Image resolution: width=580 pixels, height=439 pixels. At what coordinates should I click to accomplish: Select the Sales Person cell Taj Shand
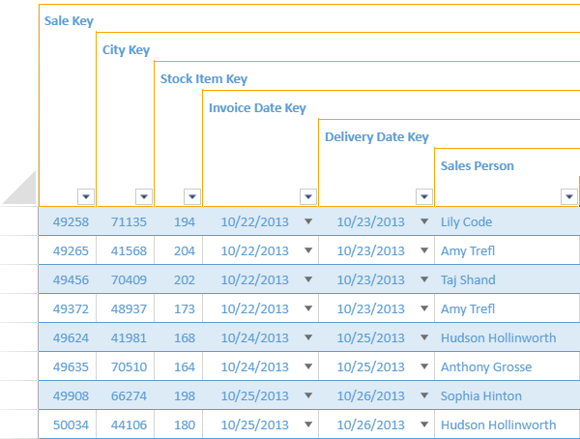(467, 279)
